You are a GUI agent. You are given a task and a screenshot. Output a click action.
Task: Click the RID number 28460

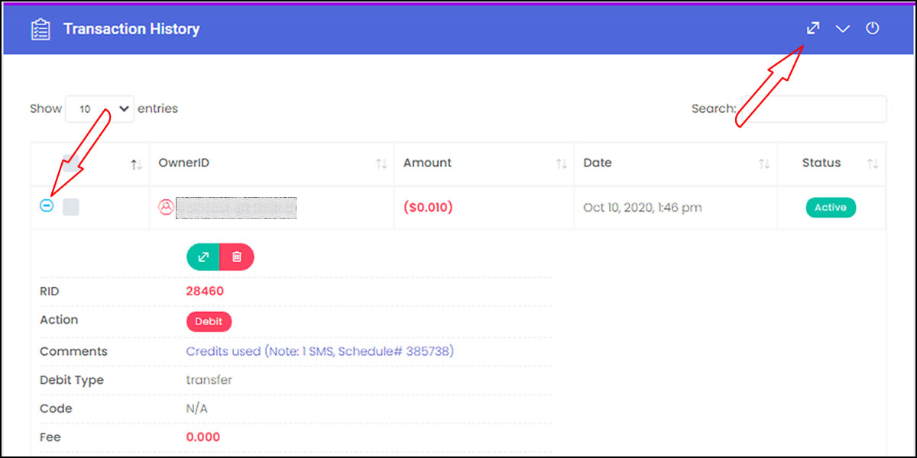point(205,291)
